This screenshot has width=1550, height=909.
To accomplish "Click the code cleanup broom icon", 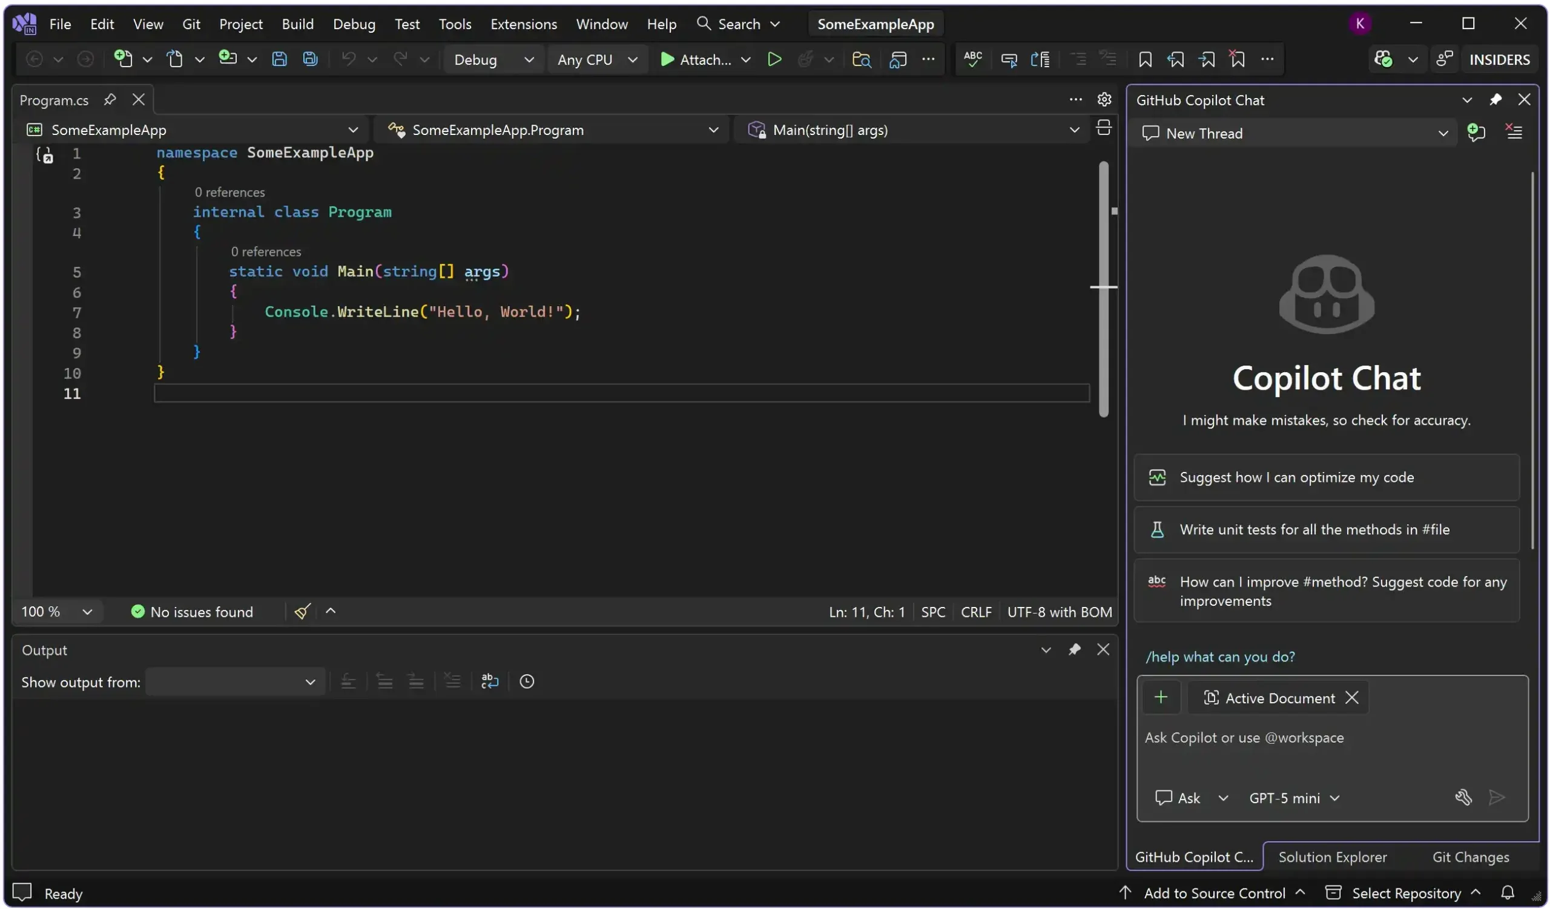I will 302,611.
